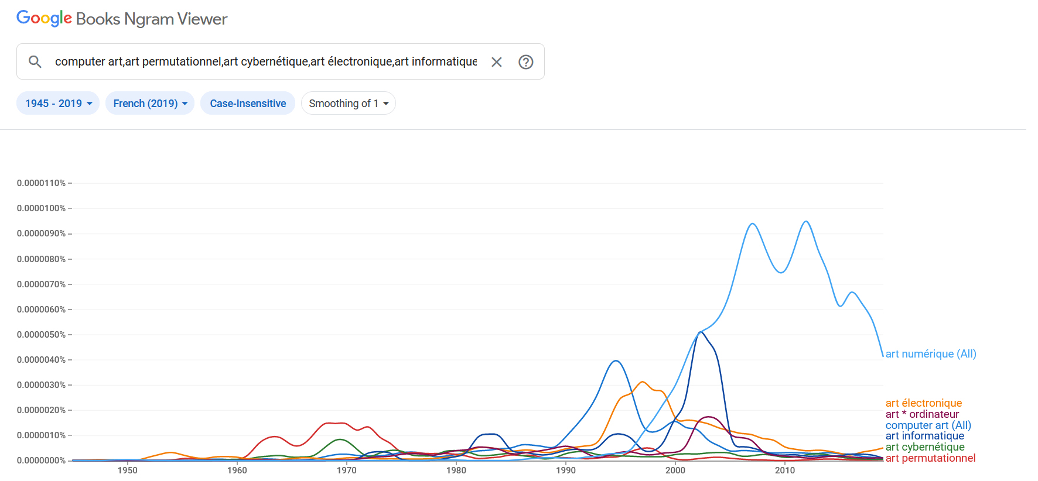Click the art * ordinateur legend label

pos(922,414)
